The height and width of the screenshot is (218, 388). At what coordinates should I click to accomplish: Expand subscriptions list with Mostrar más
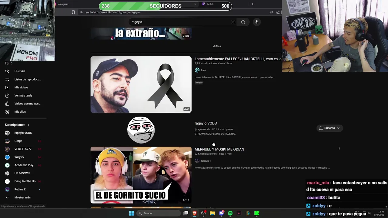tap(22, 197)
